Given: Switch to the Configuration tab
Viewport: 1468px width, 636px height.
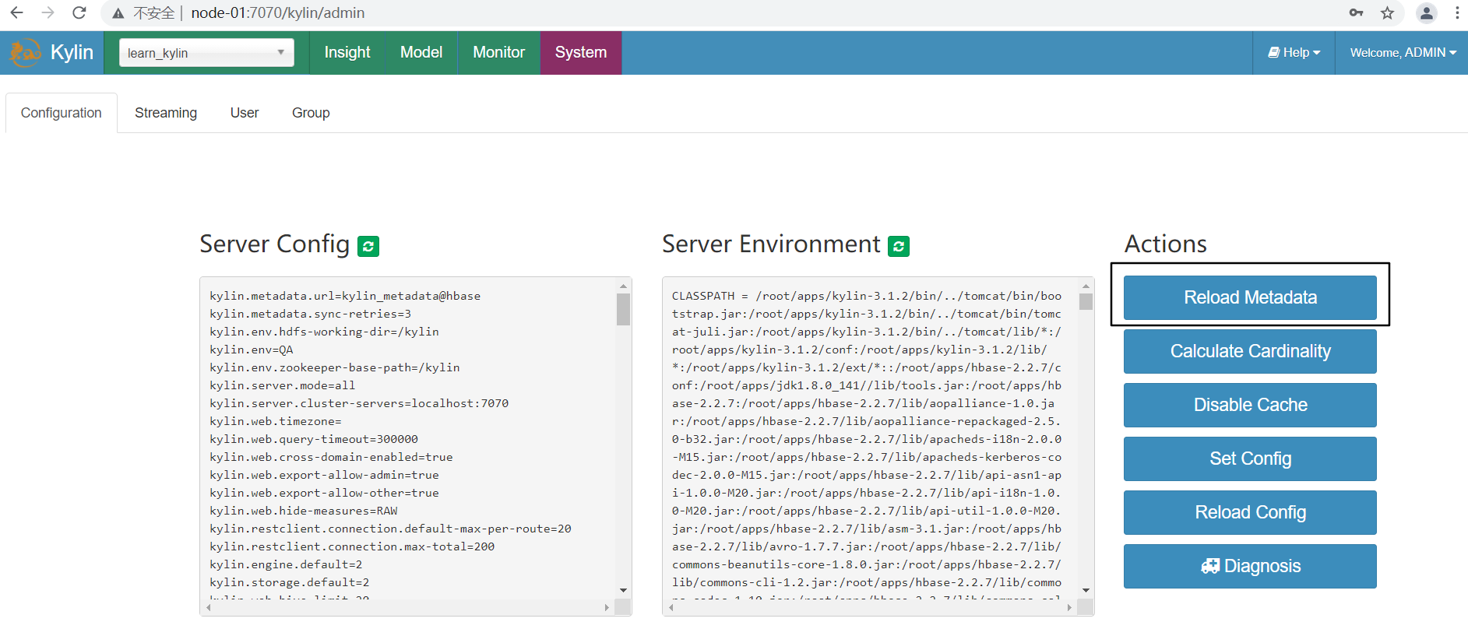Looking at the screenshot, I should (62, 113).
